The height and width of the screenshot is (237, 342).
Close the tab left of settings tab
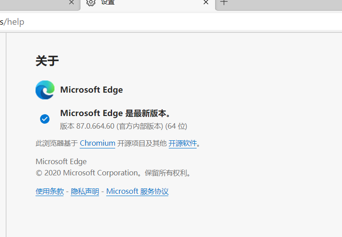pos(71,2)
